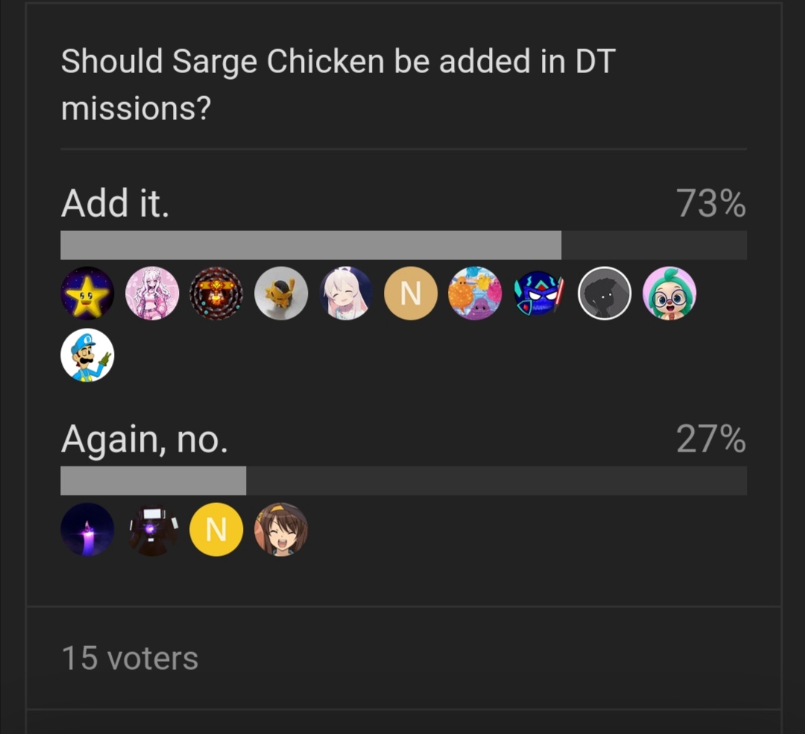Screen dimensions: 805x734
Task: Open the small yellow figurine avatar
Action: coord(281,294)
